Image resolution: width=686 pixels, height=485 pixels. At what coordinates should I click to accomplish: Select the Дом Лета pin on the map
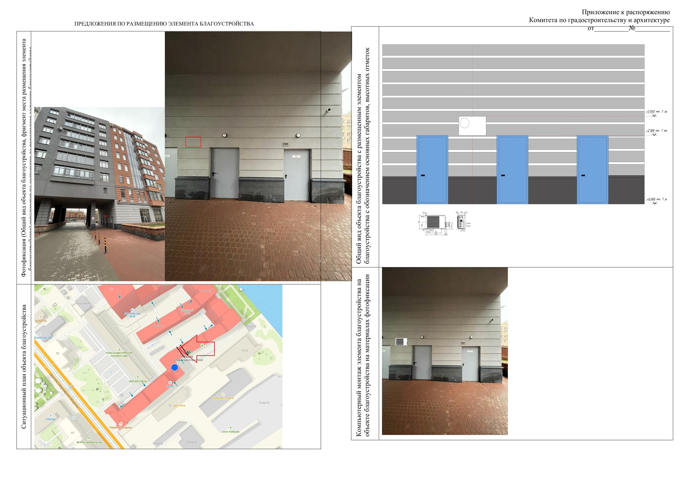click(x=179, y=404)
